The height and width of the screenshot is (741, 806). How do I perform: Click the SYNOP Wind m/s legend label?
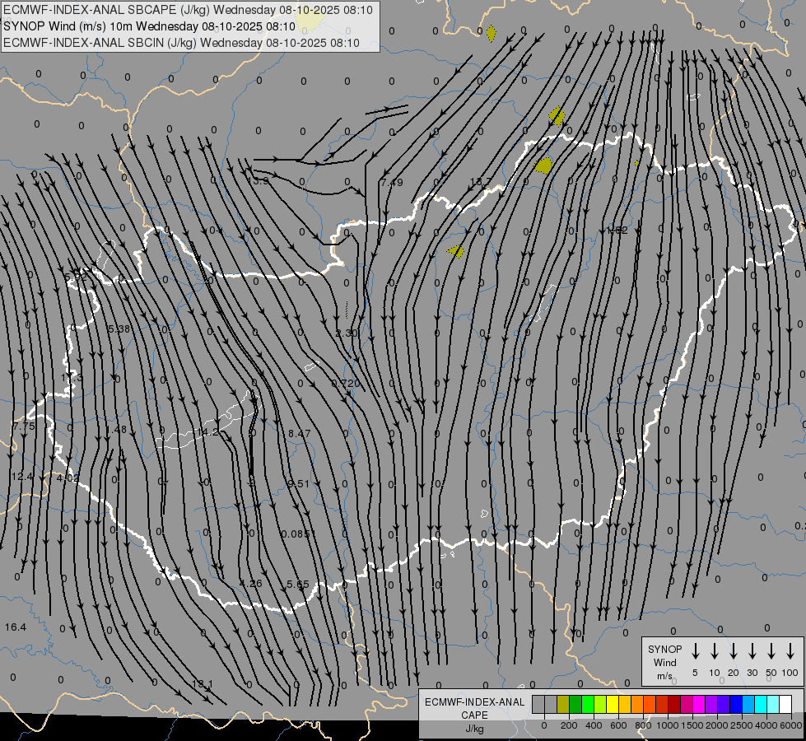(x=665, y=662)
